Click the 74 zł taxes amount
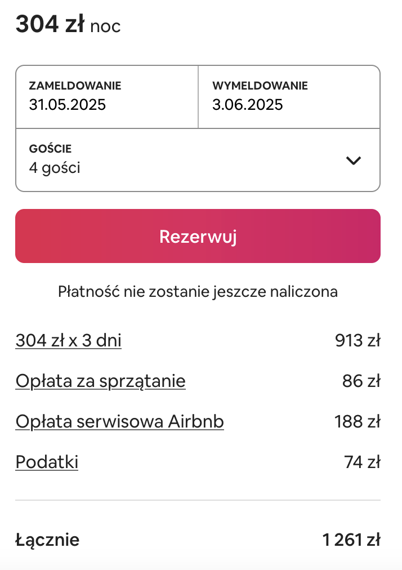 pyautogui.click(x=362, y=462)
